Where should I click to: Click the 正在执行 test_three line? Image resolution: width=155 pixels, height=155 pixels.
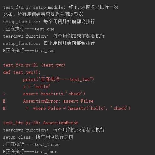point(31,144)
